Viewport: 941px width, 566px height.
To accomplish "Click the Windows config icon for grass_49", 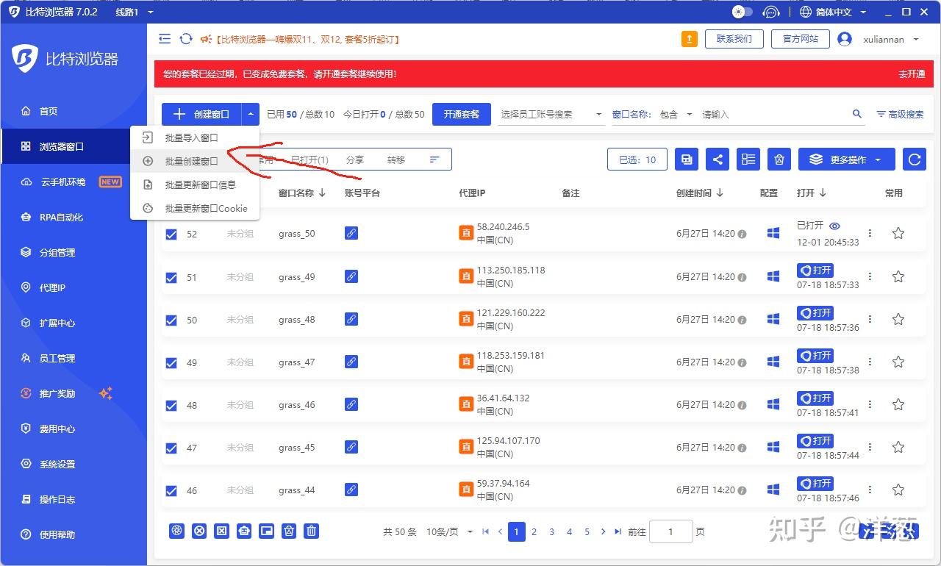I will point(773,276).
